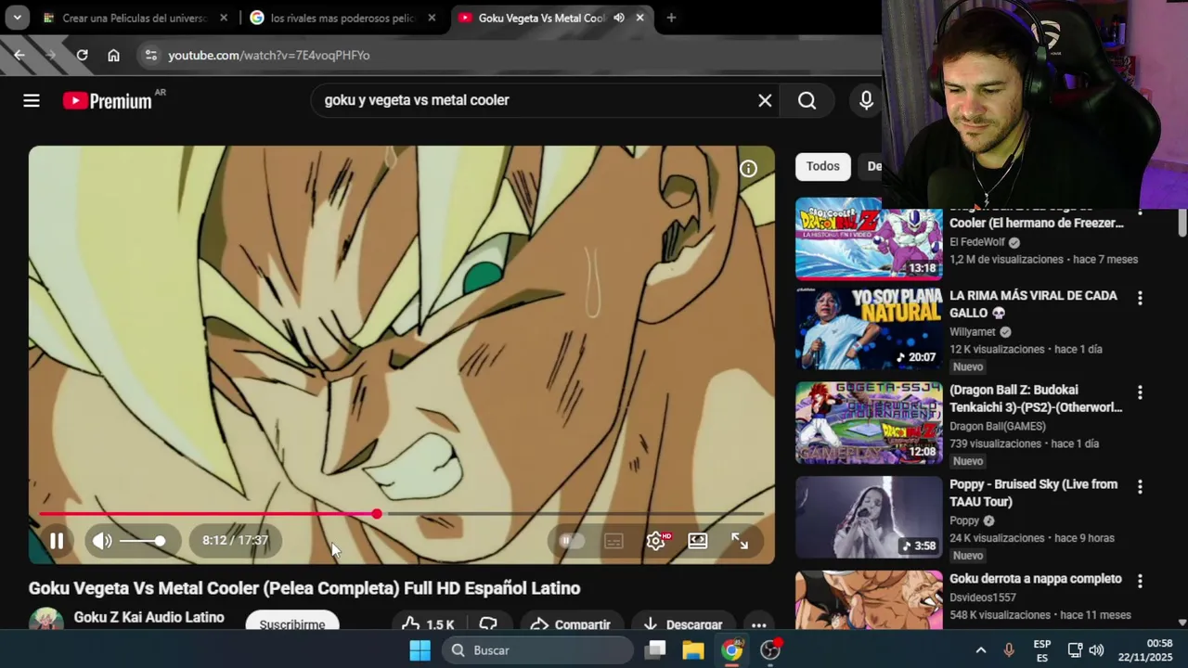
Task: Open File Explorer from the taskbar
Action: coord(693,650)
